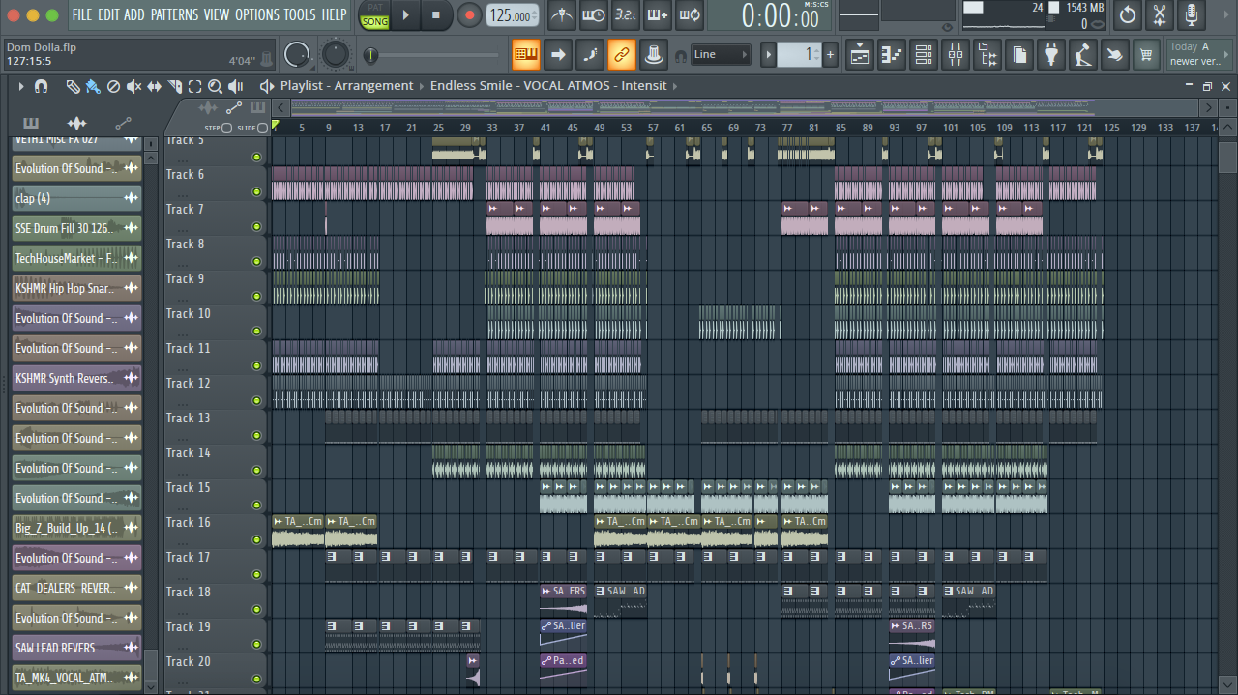Open the OPTIONS menu
The image size is (1238, 695).
click(256, 15)
